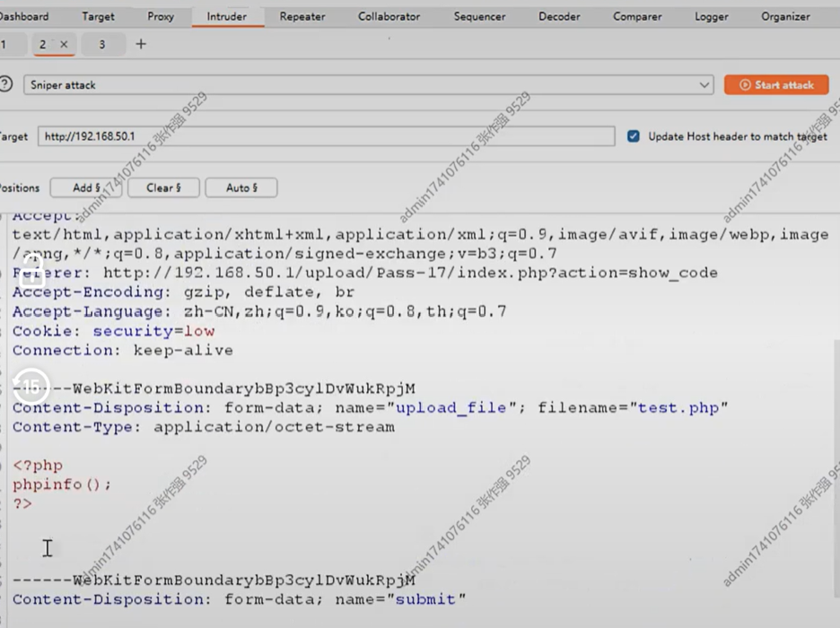
Task: Click the 'submit' name value
Action: [x=425, y=599]
